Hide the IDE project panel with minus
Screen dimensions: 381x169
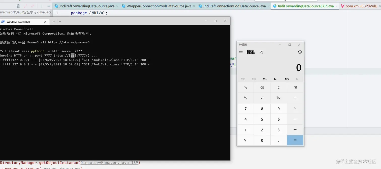tap(49, 6)
